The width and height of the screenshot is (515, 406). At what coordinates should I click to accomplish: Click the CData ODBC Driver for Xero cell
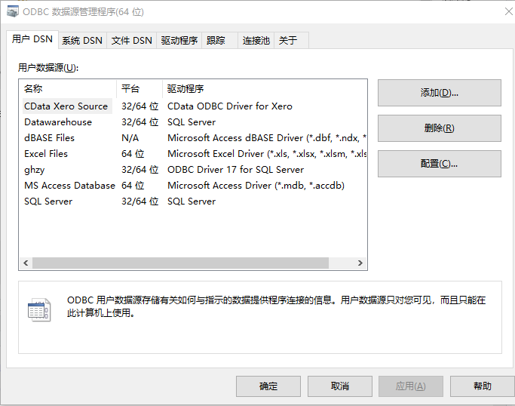230,106
